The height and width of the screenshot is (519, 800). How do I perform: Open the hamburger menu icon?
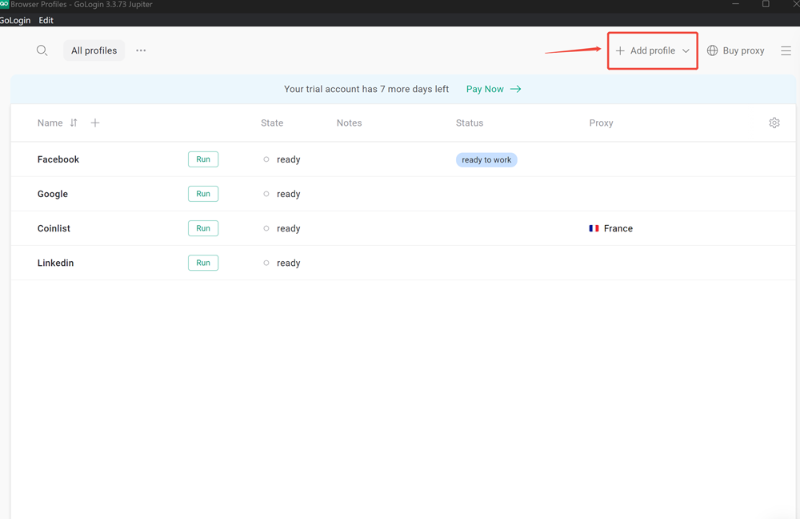point(786,50)
